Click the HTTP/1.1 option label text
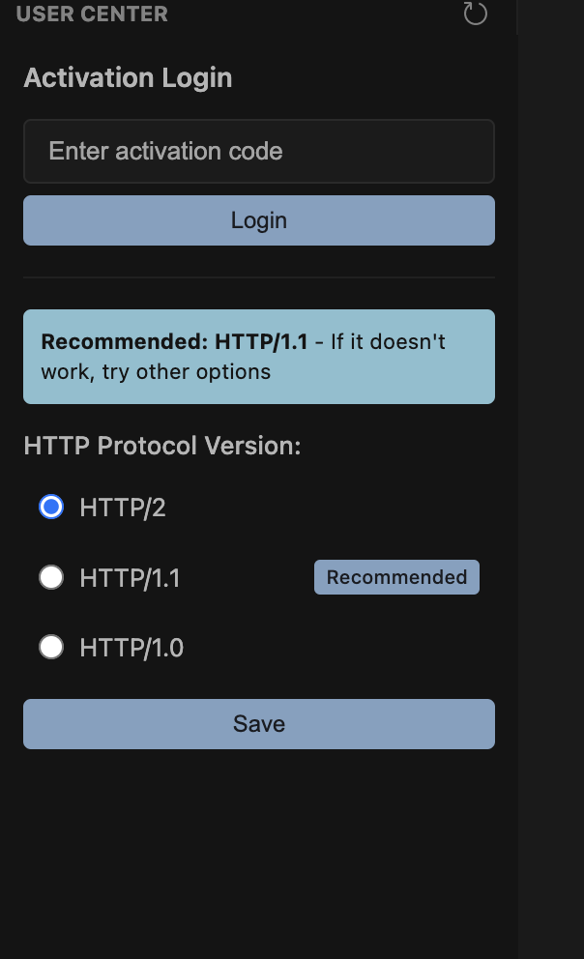Screen dimensions: 584x959 (131, 578)
